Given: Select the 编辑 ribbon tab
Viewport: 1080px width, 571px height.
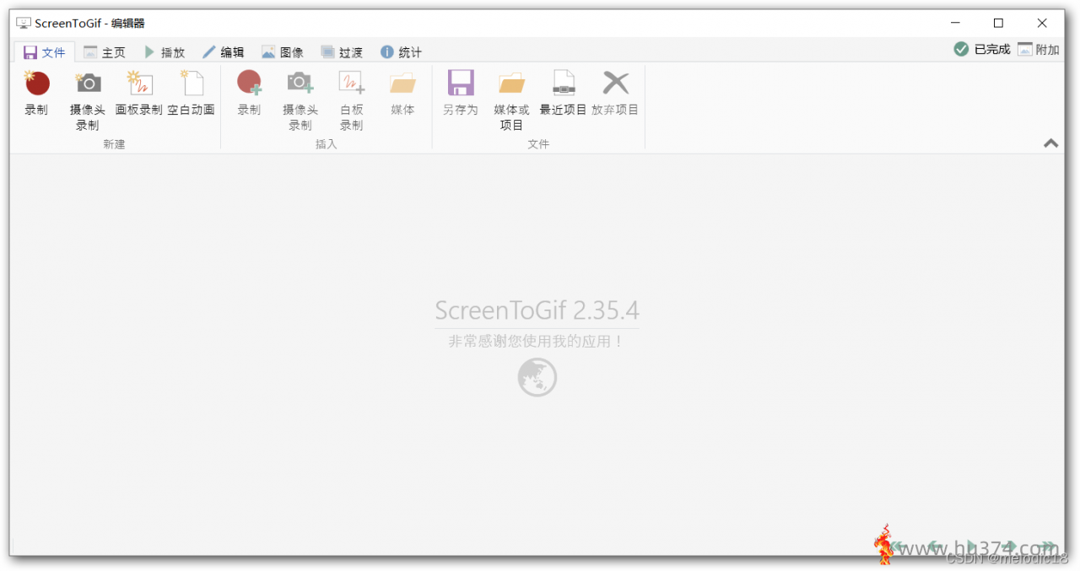Looking at the screenshot, I should [224, 52].
